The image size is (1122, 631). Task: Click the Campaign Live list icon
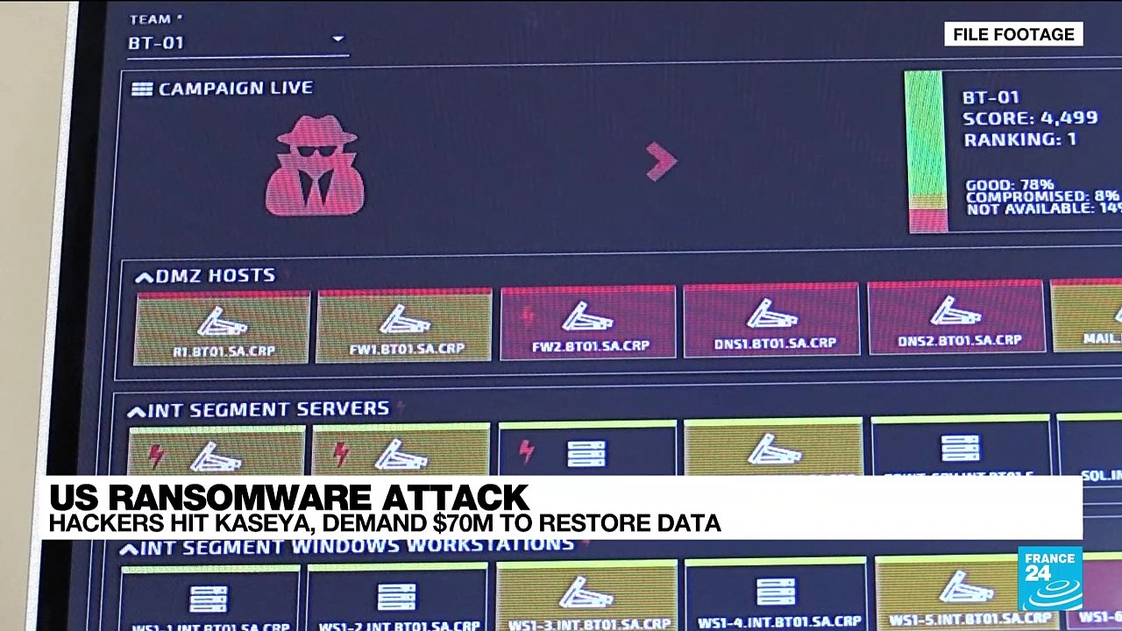point(142,89)
